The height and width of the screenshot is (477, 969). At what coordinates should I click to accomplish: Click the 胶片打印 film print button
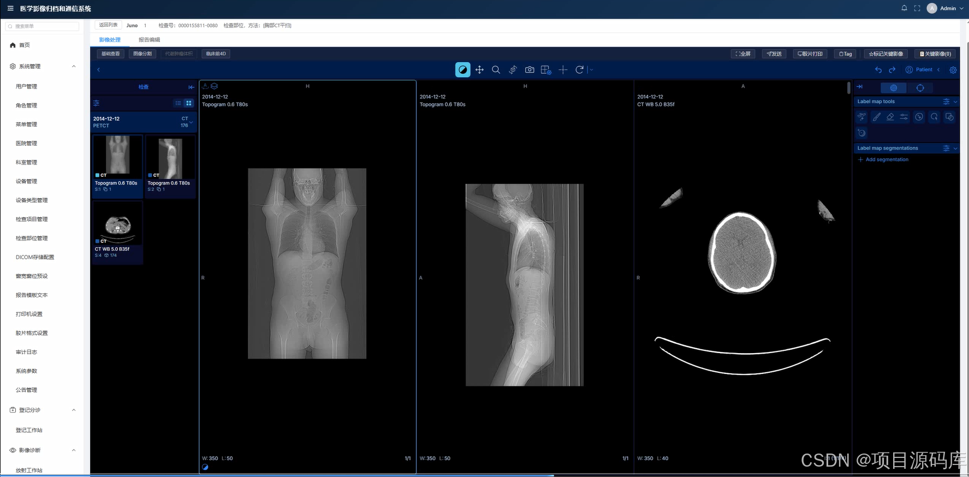810,54
